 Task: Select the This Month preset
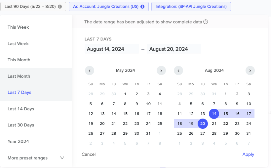pos(36,60)
